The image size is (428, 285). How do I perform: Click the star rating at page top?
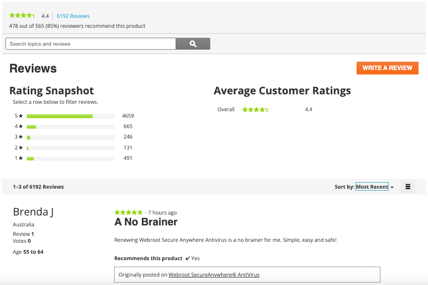point(22,16)
